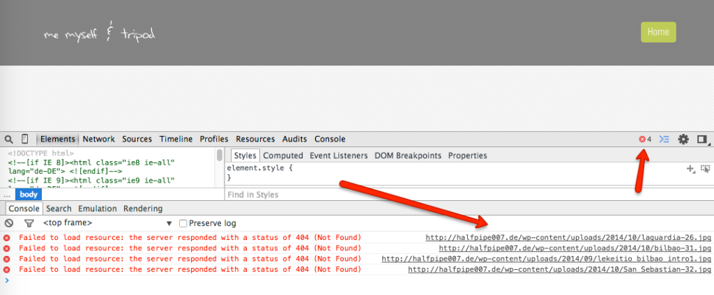
Task: Select the if IE 8 comment node
Action: pyautogui.click(x=91, y=167)
